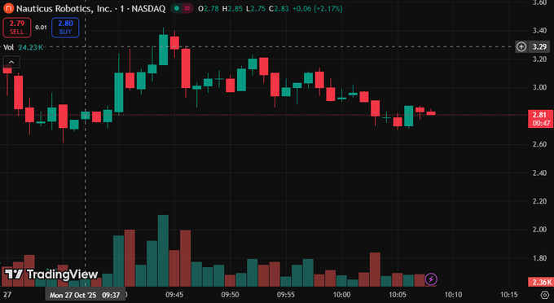Click the 3.40 price axis label
Image resolution: width=554 pixels, height=303 pixels.
539,31
